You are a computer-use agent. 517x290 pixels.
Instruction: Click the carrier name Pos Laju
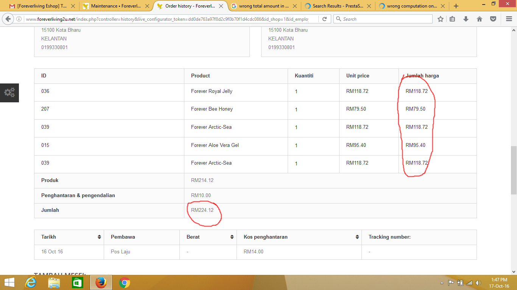tap(120, 252)
